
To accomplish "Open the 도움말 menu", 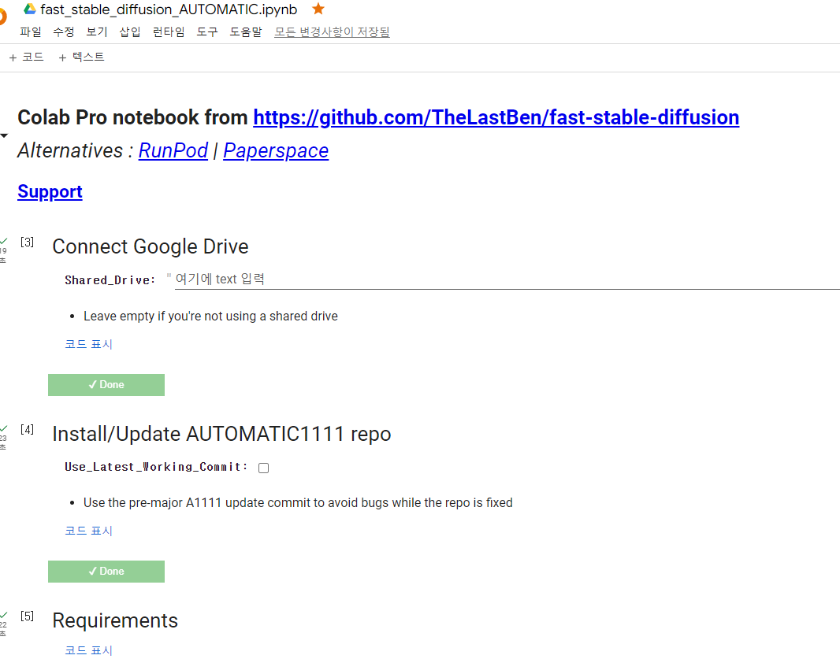I will tap(246, 32).
